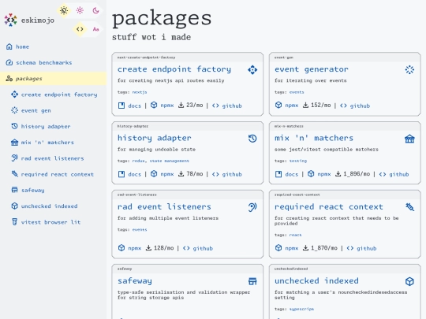Click the plug icon on required react context card

coord(409,207)
